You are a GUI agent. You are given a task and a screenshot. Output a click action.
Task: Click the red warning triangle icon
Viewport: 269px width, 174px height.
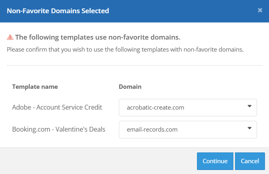tap(10, 37)
